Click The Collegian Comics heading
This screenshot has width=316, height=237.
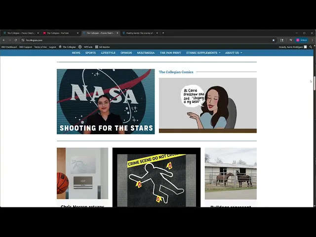pos(176,72)
